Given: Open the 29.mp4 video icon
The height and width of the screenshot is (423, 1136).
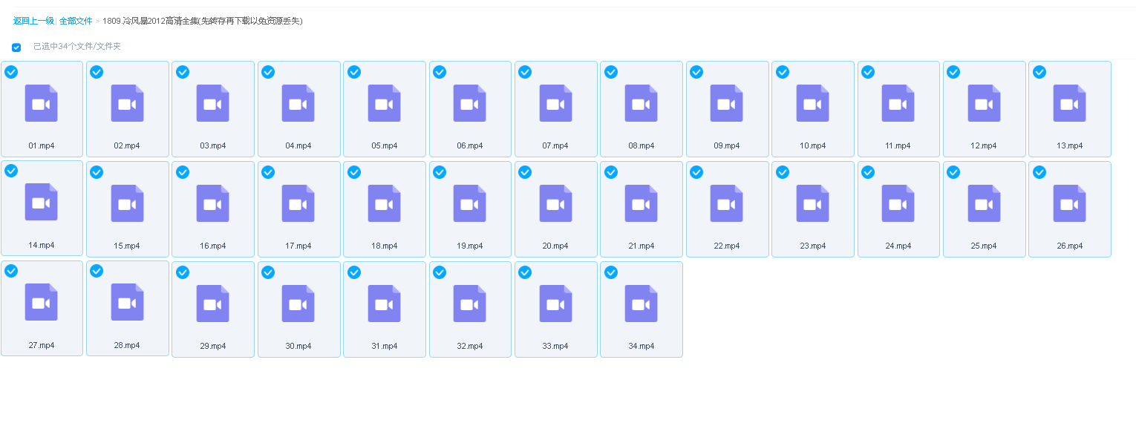Looking at the screenshot, I should pyautogui.click(x=213, y=304).
